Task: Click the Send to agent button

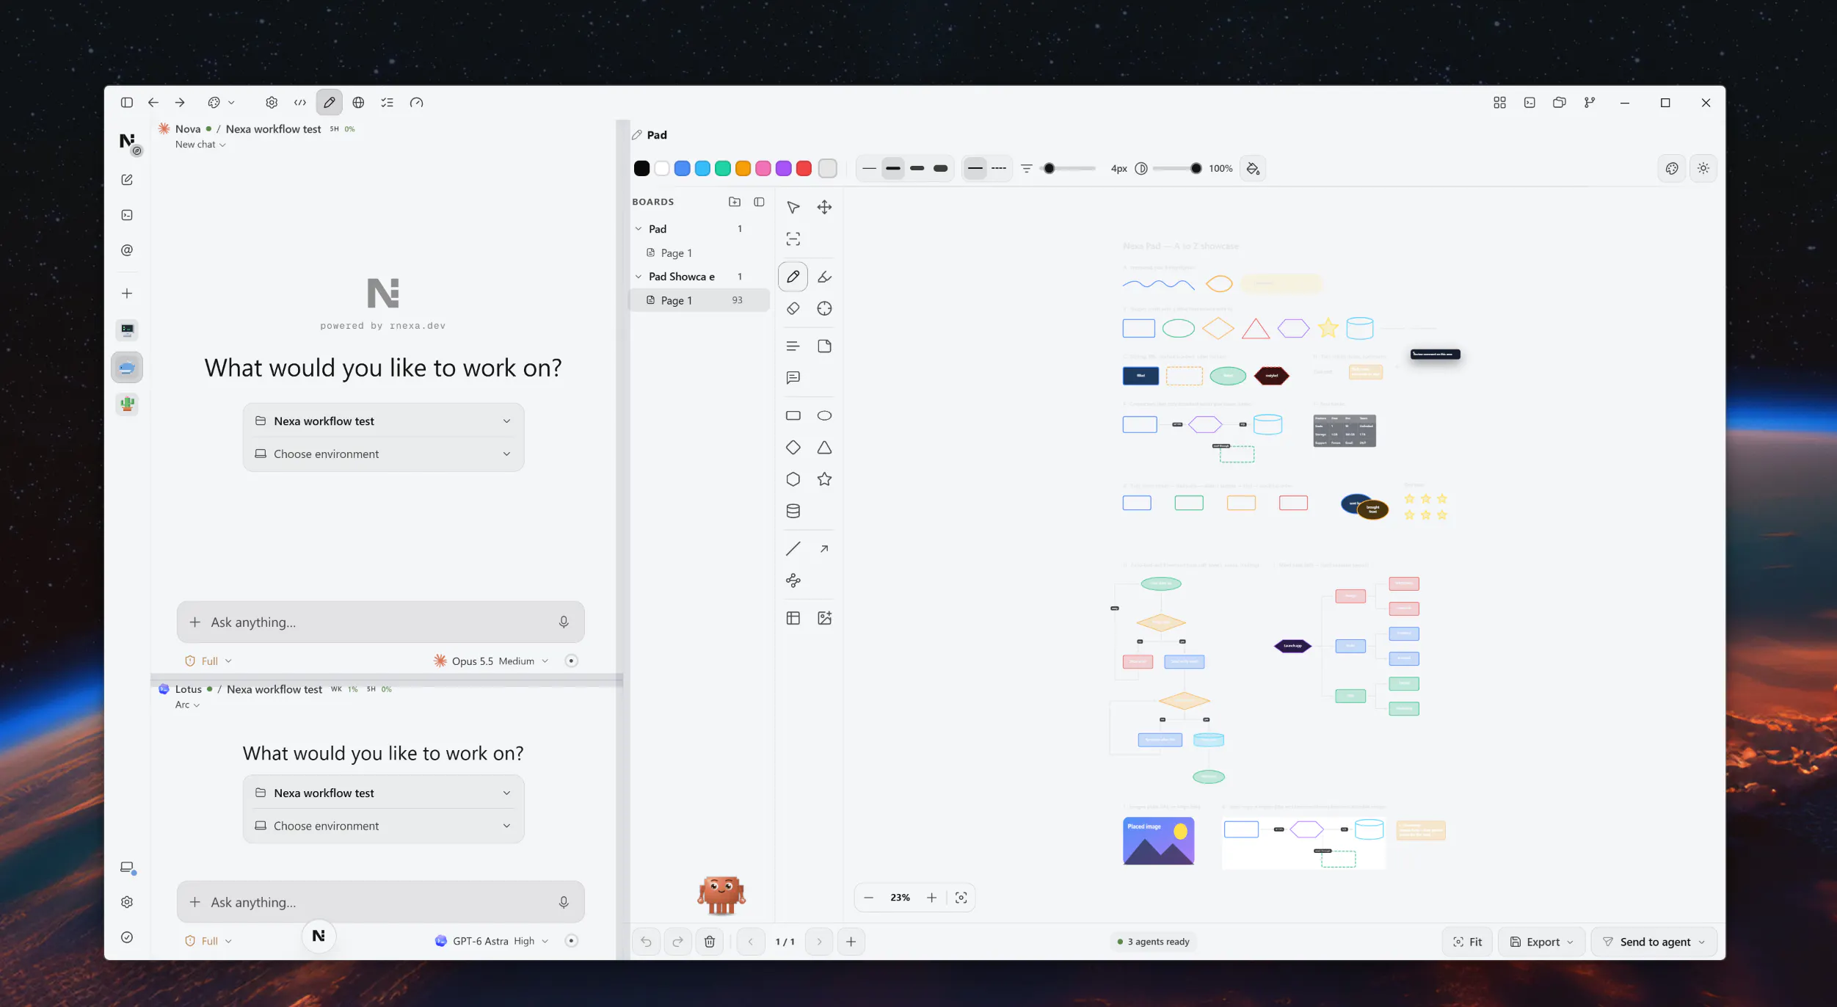Action: click(1654, 942)
